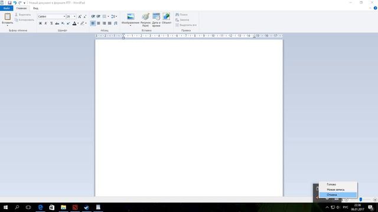Toggle subscript formatting
Viewport: 378px width, 212px height.
[63, 24]
